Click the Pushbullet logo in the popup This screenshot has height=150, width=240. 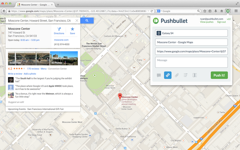click(x=170, y=21)
